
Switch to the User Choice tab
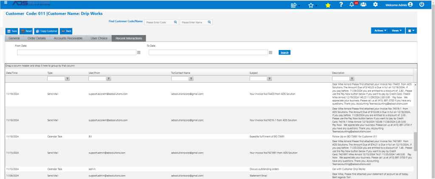(99, 38)
